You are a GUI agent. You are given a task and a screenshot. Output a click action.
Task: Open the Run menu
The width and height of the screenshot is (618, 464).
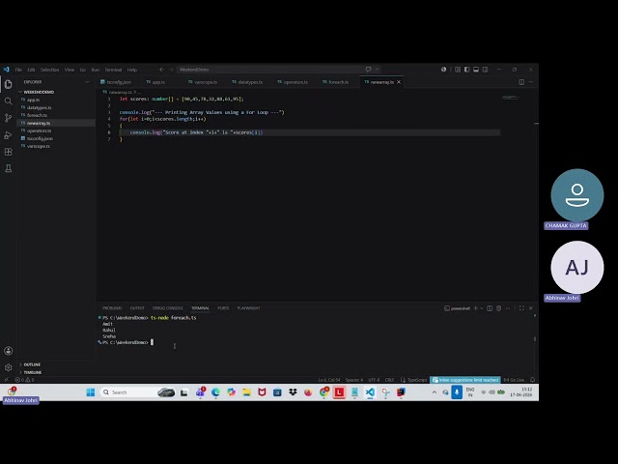coord(96,70)
